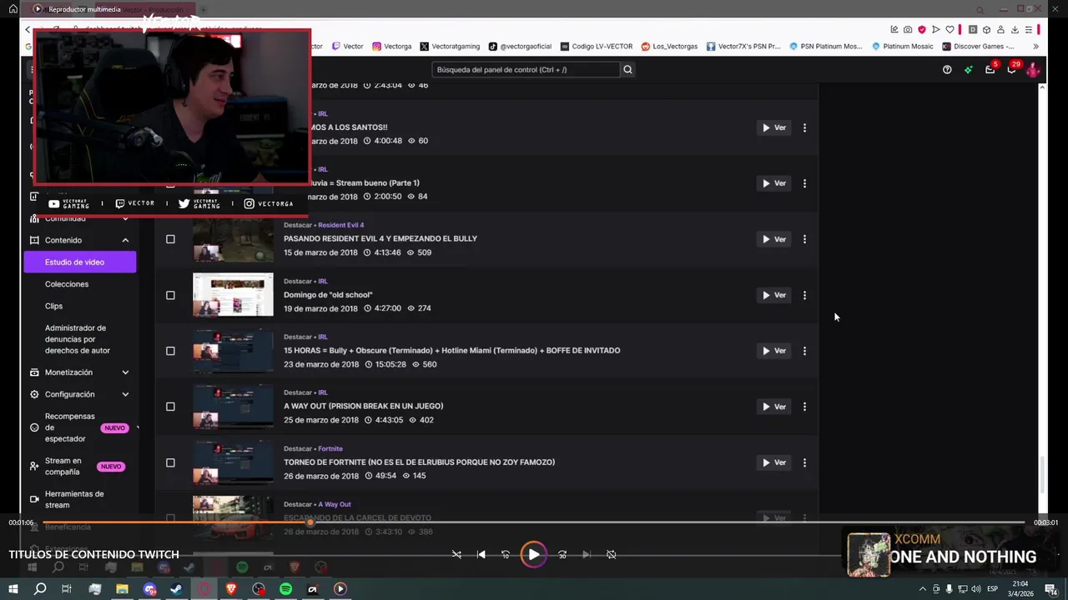Open options menu for LOS SANTOS video
The height and width of the screenshot is (600, 1068).
coord(804,127)
